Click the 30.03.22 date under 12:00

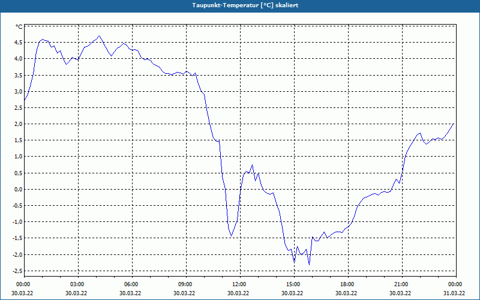coord(238,293)
